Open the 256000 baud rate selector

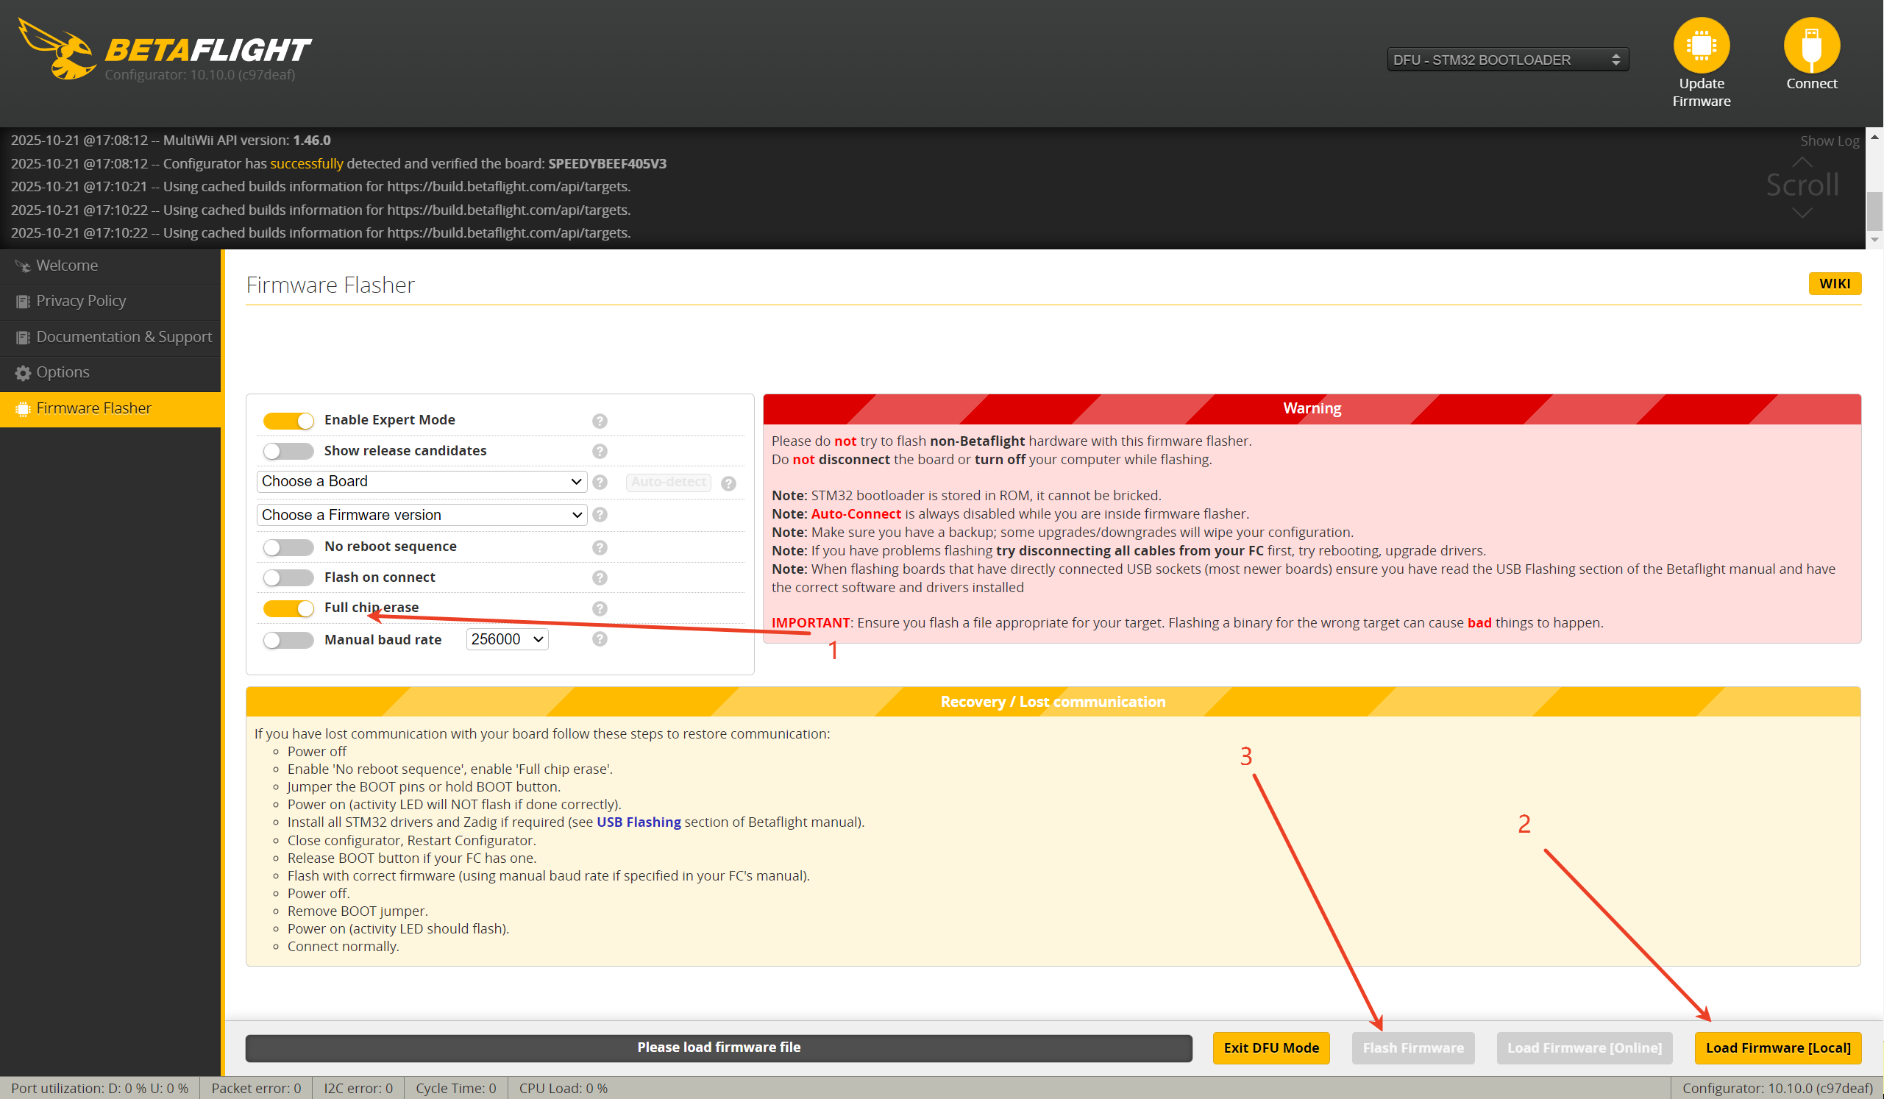pos(507,639)
